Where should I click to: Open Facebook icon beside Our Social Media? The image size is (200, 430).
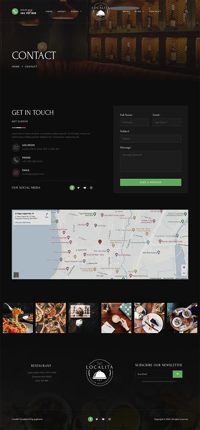point(72,188)
